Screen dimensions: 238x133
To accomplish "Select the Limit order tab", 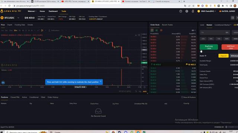I will [x=202, y=25].
